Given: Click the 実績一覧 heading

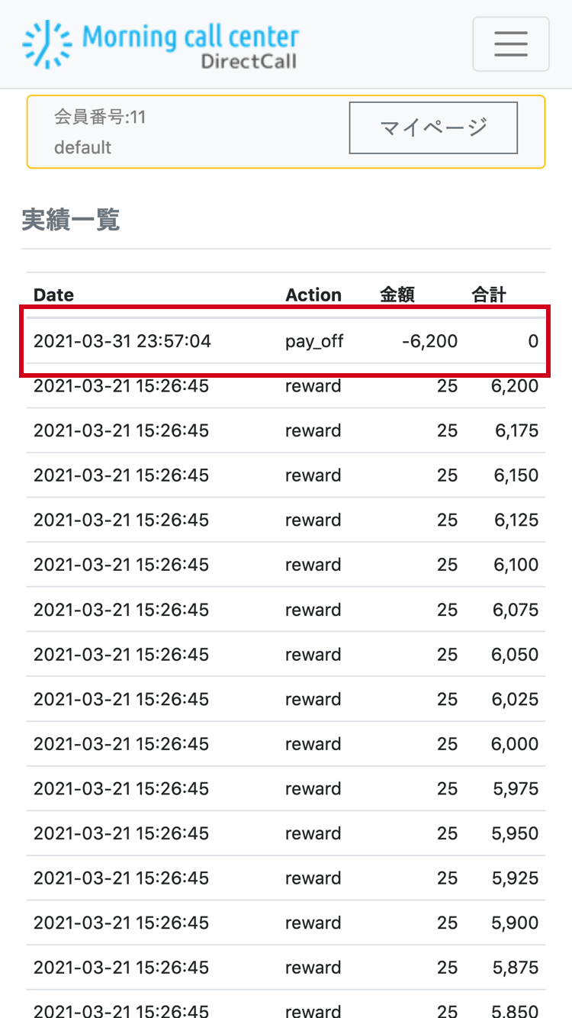Looking at the screenshot, I should [x=70, y=221].
